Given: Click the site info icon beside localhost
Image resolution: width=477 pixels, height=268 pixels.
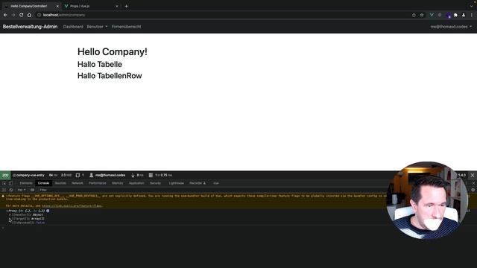Looking at the screenshot, I should 39,15.
